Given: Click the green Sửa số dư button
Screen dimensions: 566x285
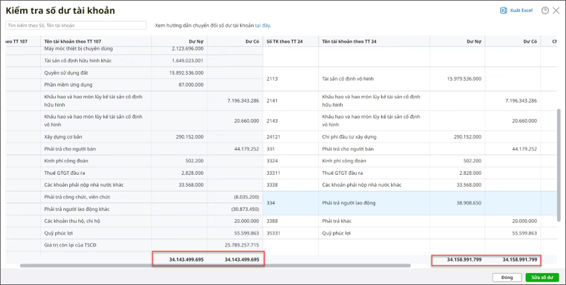Looking at the screenshot, I should point(542,277).
